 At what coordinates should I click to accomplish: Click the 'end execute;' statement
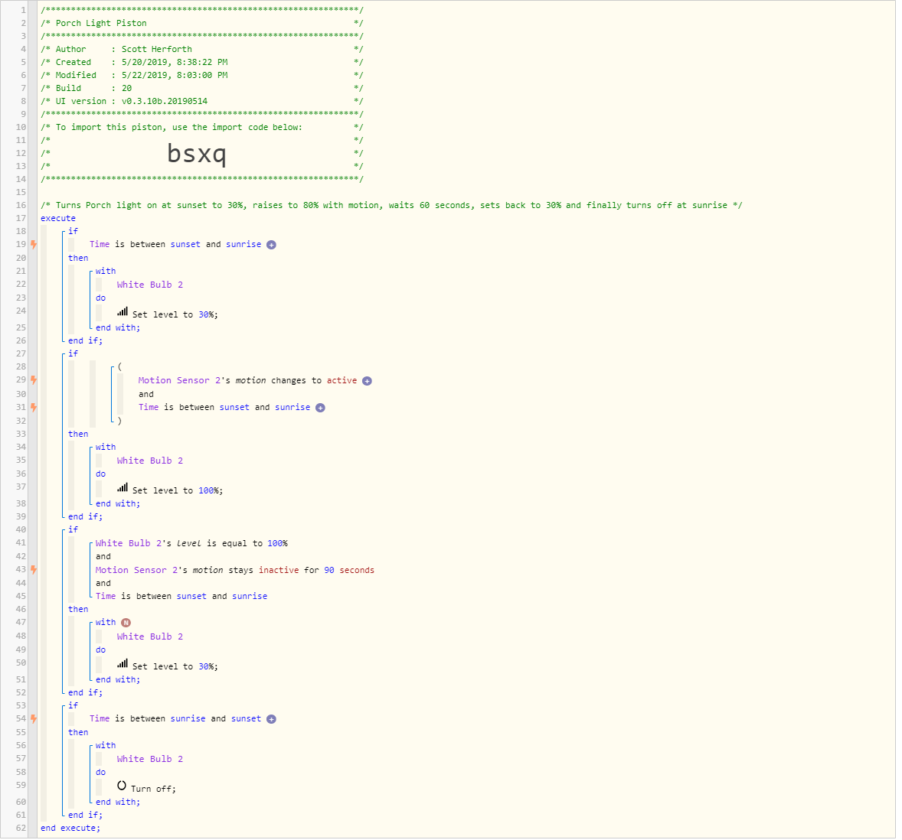pyautogui.click(x=70, y=829)
